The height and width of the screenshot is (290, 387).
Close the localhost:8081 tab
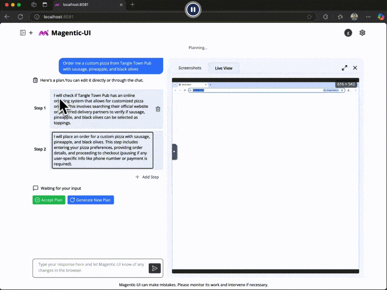click(x=121, y=4)
